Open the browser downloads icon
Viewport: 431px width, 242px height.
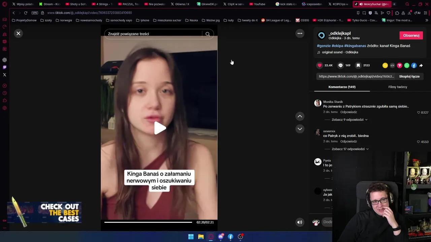click(x=409, y=13)
